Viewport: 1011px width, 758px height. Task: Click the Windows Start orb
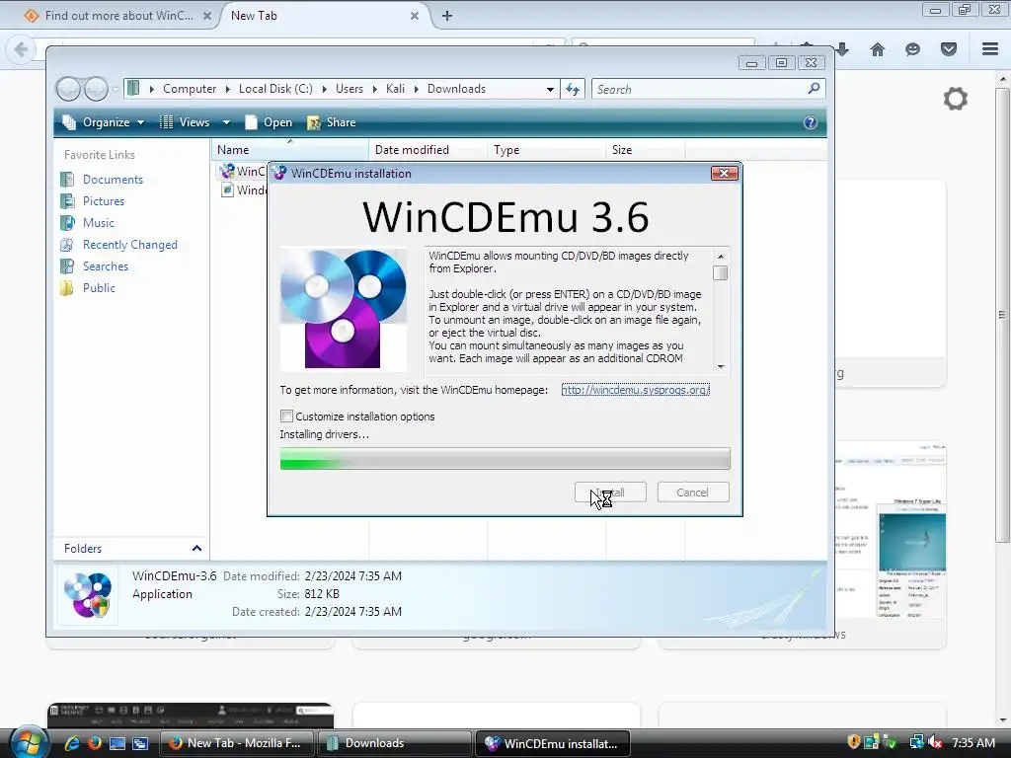29,742
